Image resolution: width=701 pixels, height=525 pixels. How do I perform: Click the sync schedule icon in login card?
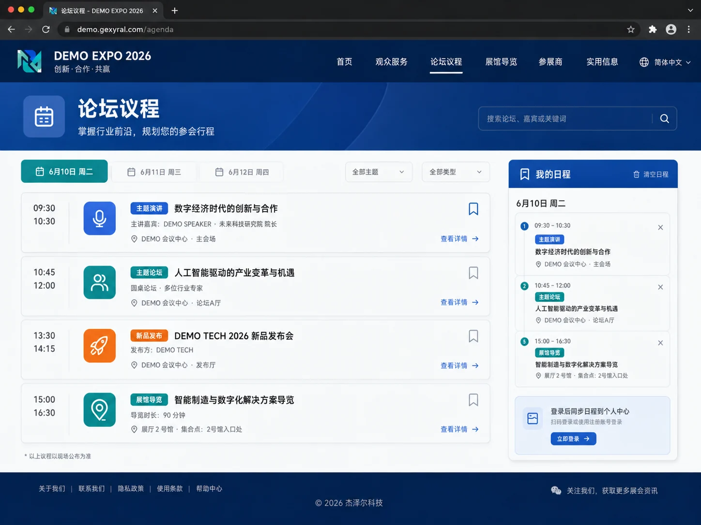(x=533, y=418)
